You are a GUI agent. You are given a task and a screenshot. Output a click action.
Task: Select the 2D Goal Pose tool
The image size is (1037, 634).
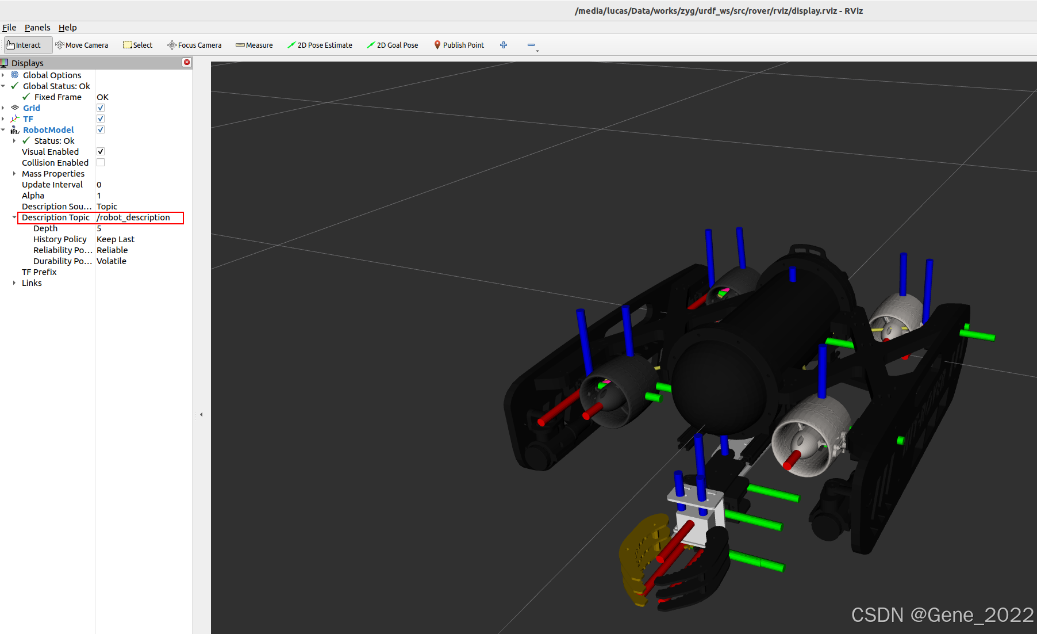[393, 45]
